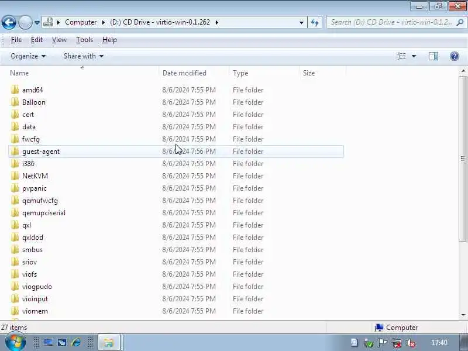Open the address bar history dropdown
Image resolution: width=468 pixels, height=351 pixels.
point(301,22)
